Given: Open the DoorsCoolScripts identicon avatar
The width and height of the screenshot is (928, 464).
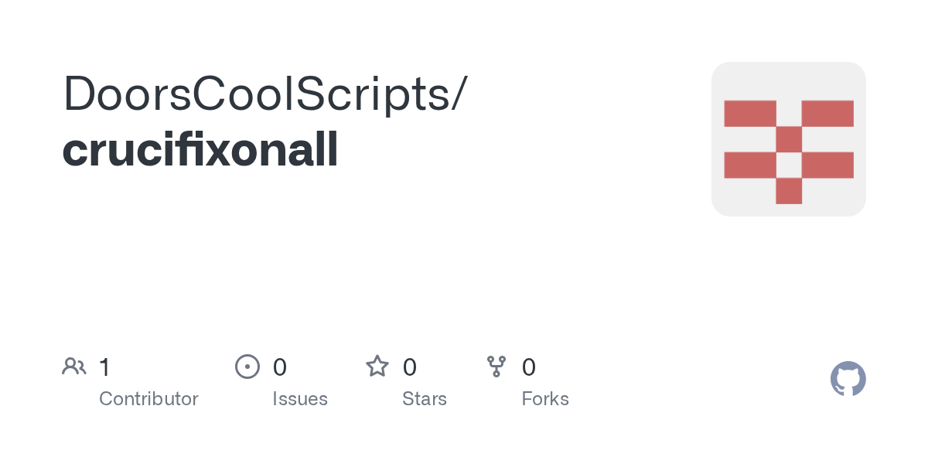Looking at the screenshot, I should 788,139.
